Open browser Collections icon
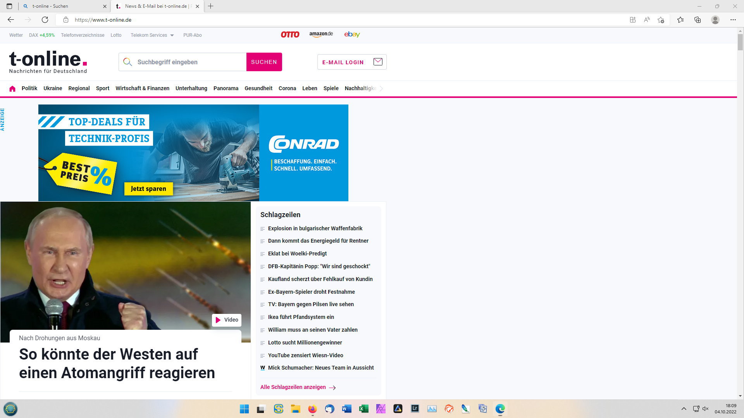744x418 pixels. click(697, 20)
